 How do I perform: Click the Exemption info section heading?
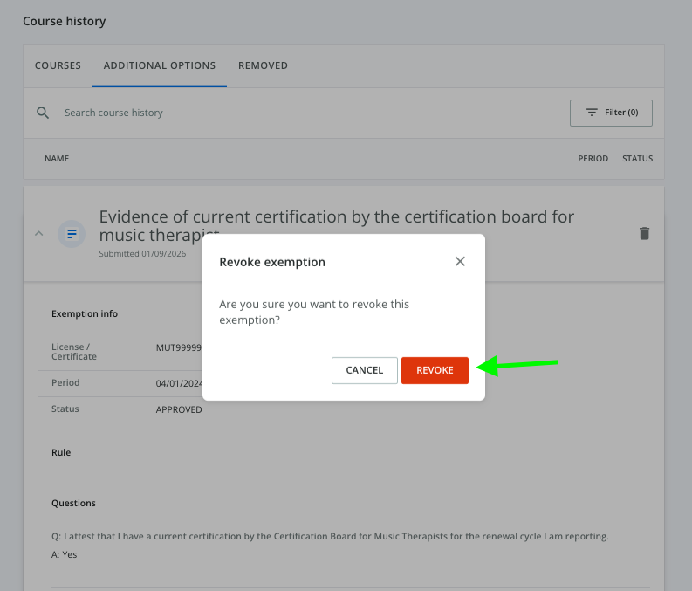point(85,313)
